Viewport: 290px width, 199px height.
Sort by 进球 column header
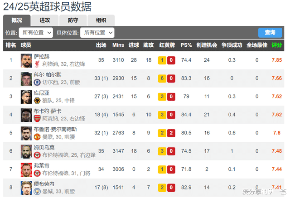[x=134, y=45]
